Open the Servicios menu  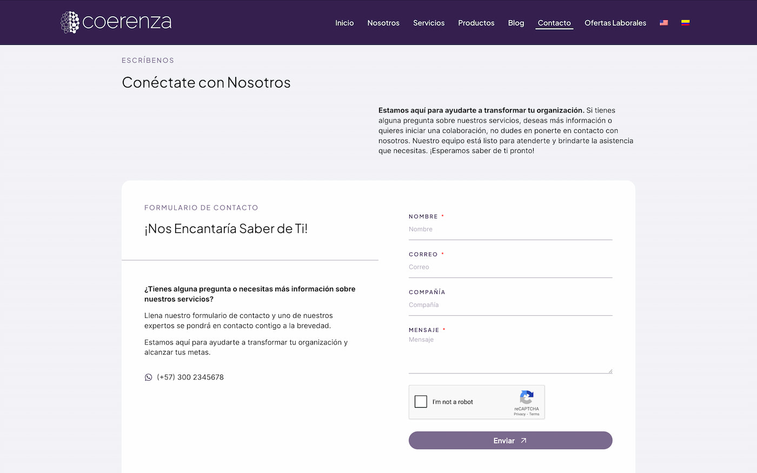(x=429, y=23)
